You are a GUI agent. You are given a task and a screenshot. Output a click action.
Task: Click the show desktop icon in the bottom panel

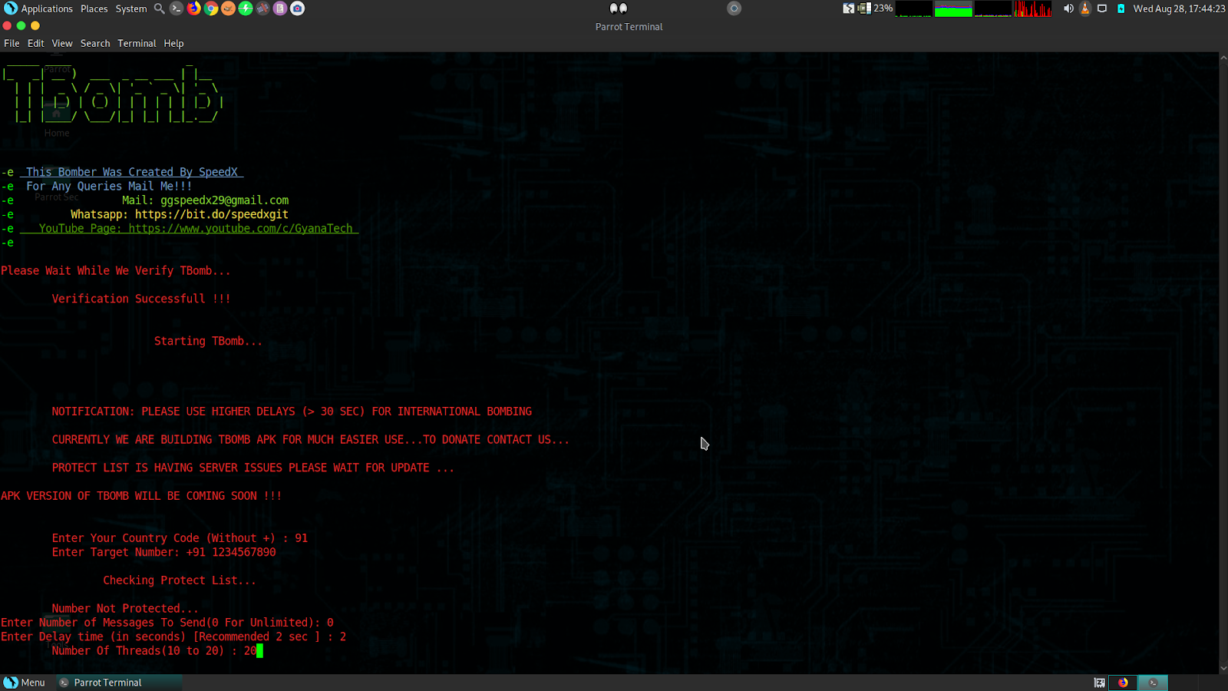pyautogui.click(x=1099, y=683)
